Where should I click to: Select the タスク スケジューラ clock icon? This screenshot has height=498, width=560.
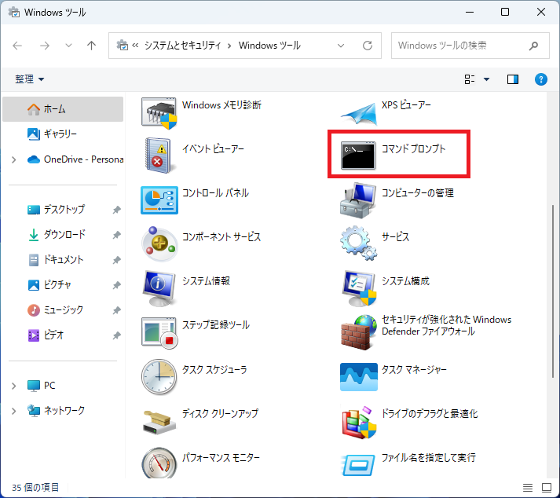click(159, 376)
